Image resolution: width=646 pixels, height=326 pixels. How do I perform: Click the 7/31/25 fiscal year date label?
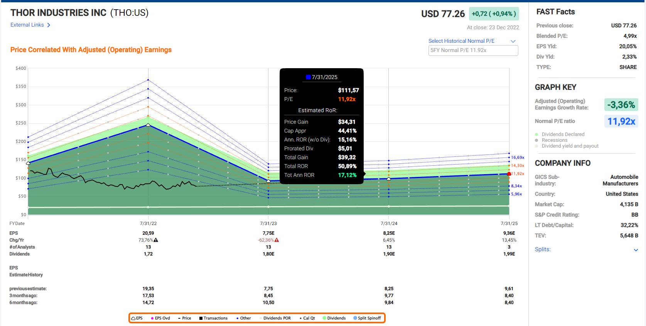pyautogui.click(x=509, y=223)
